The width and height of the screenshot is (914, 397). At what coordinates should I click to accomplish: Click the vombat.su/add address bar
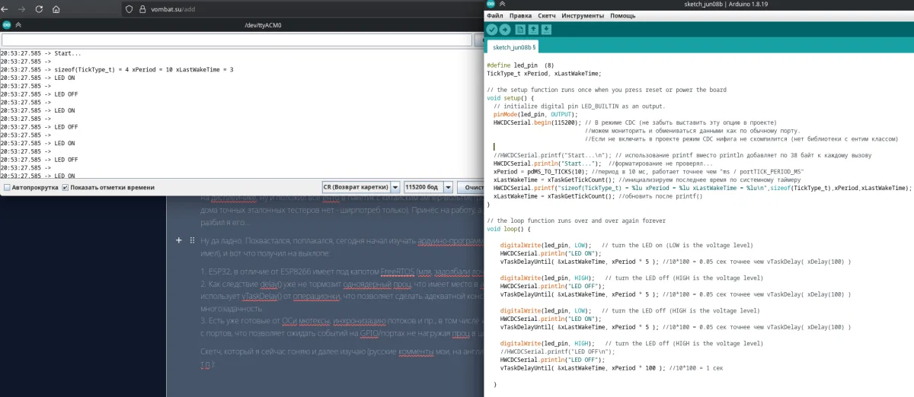[301, 9]
